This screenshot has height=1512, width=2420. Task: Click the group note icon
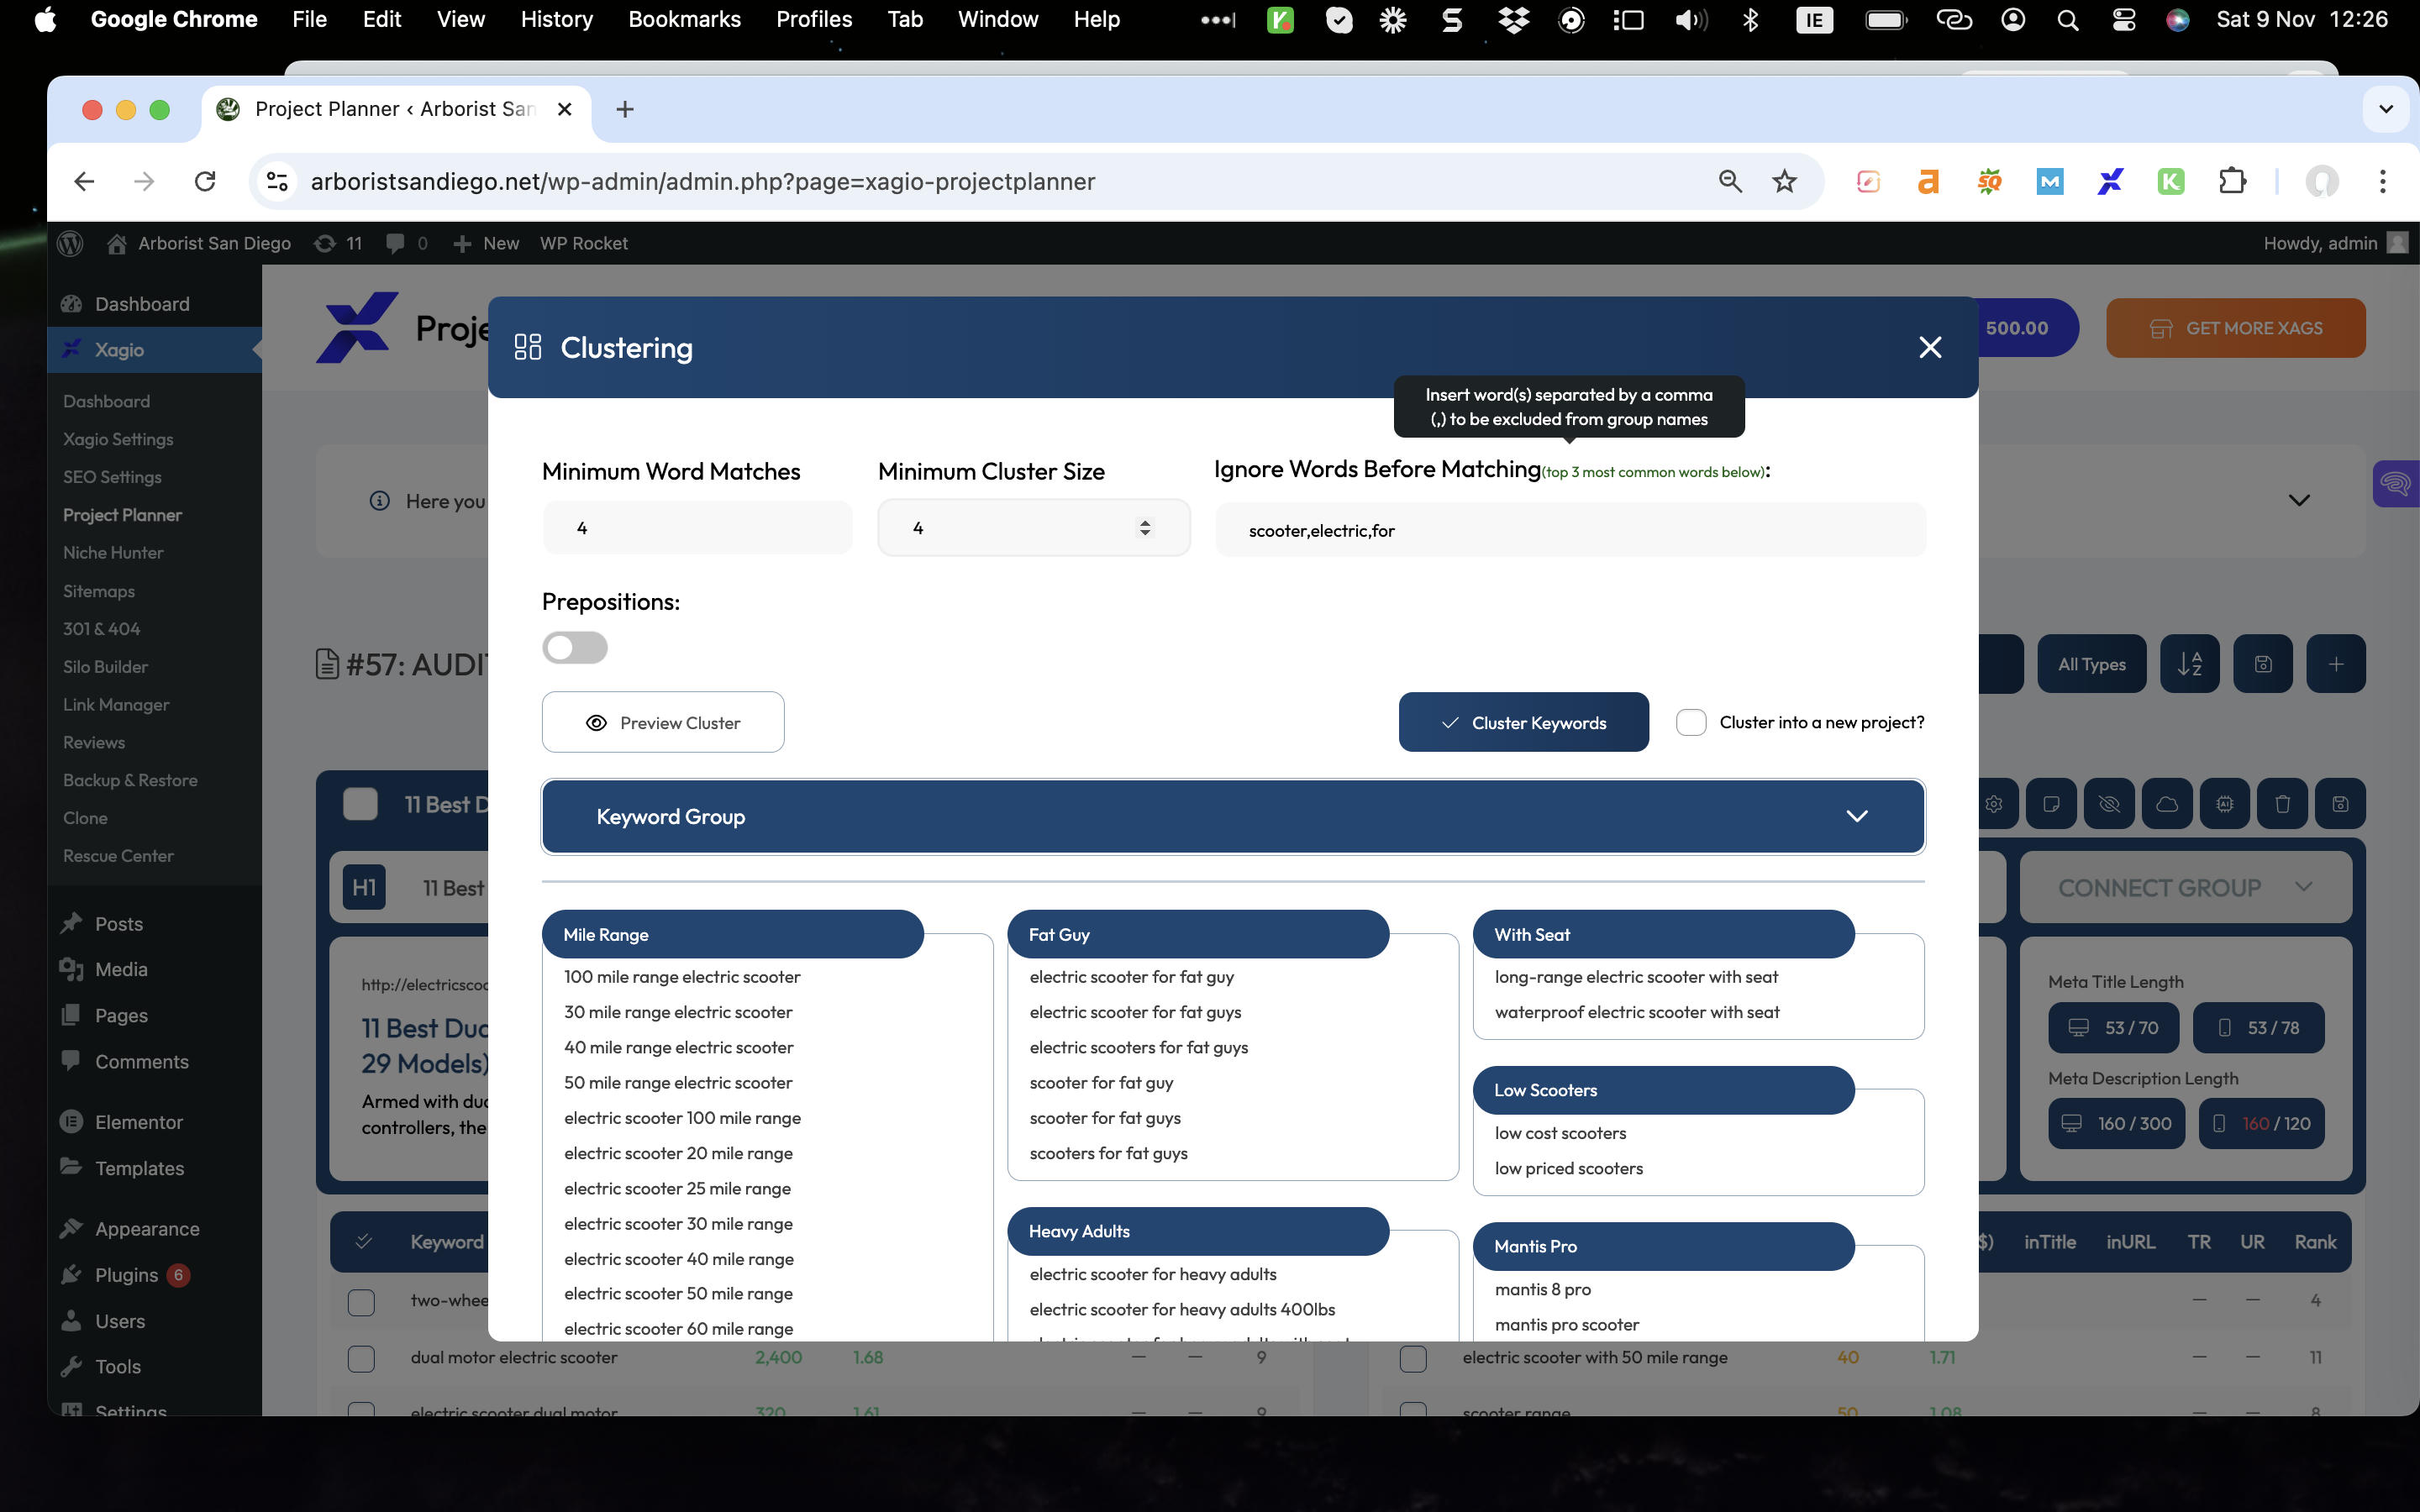click(2051, 804)
